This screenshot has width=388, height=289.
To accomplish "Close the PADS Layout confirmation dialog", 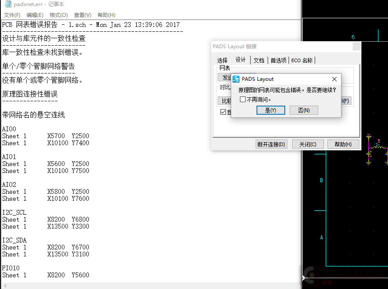I will (x=334, y=79).
